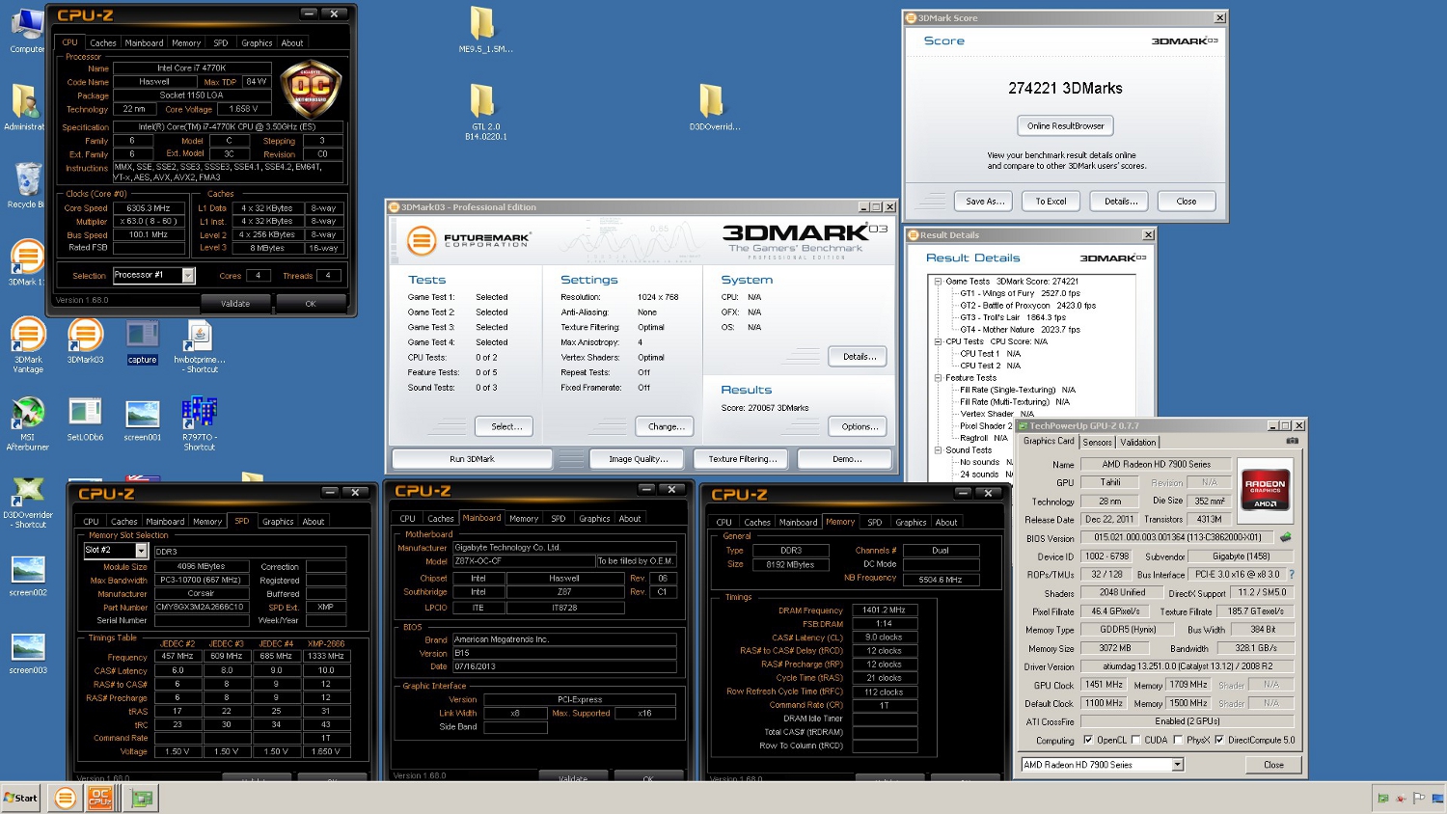
Task: Open the screen002 image file
Action: [27, 576]
